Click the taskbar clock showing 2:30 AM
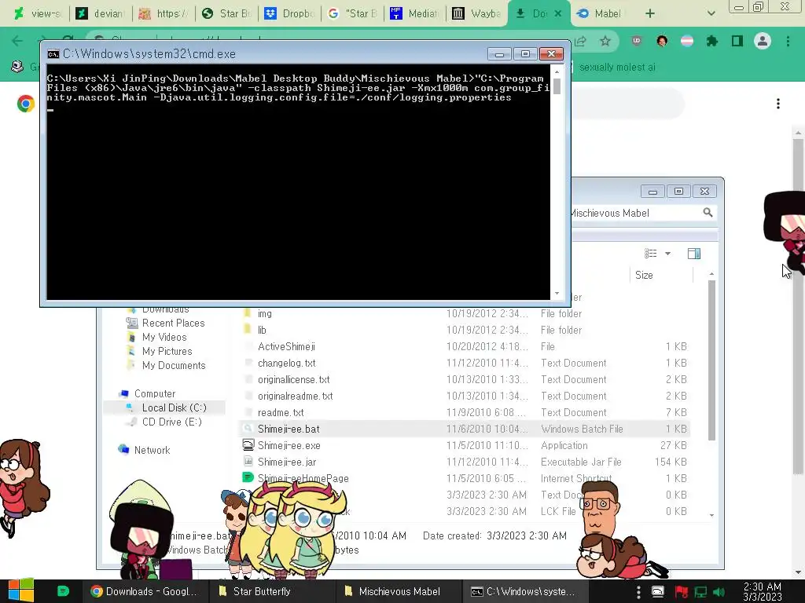Image resolution: width=805 pixels, height=603 pixels. (x=763, y=591)
